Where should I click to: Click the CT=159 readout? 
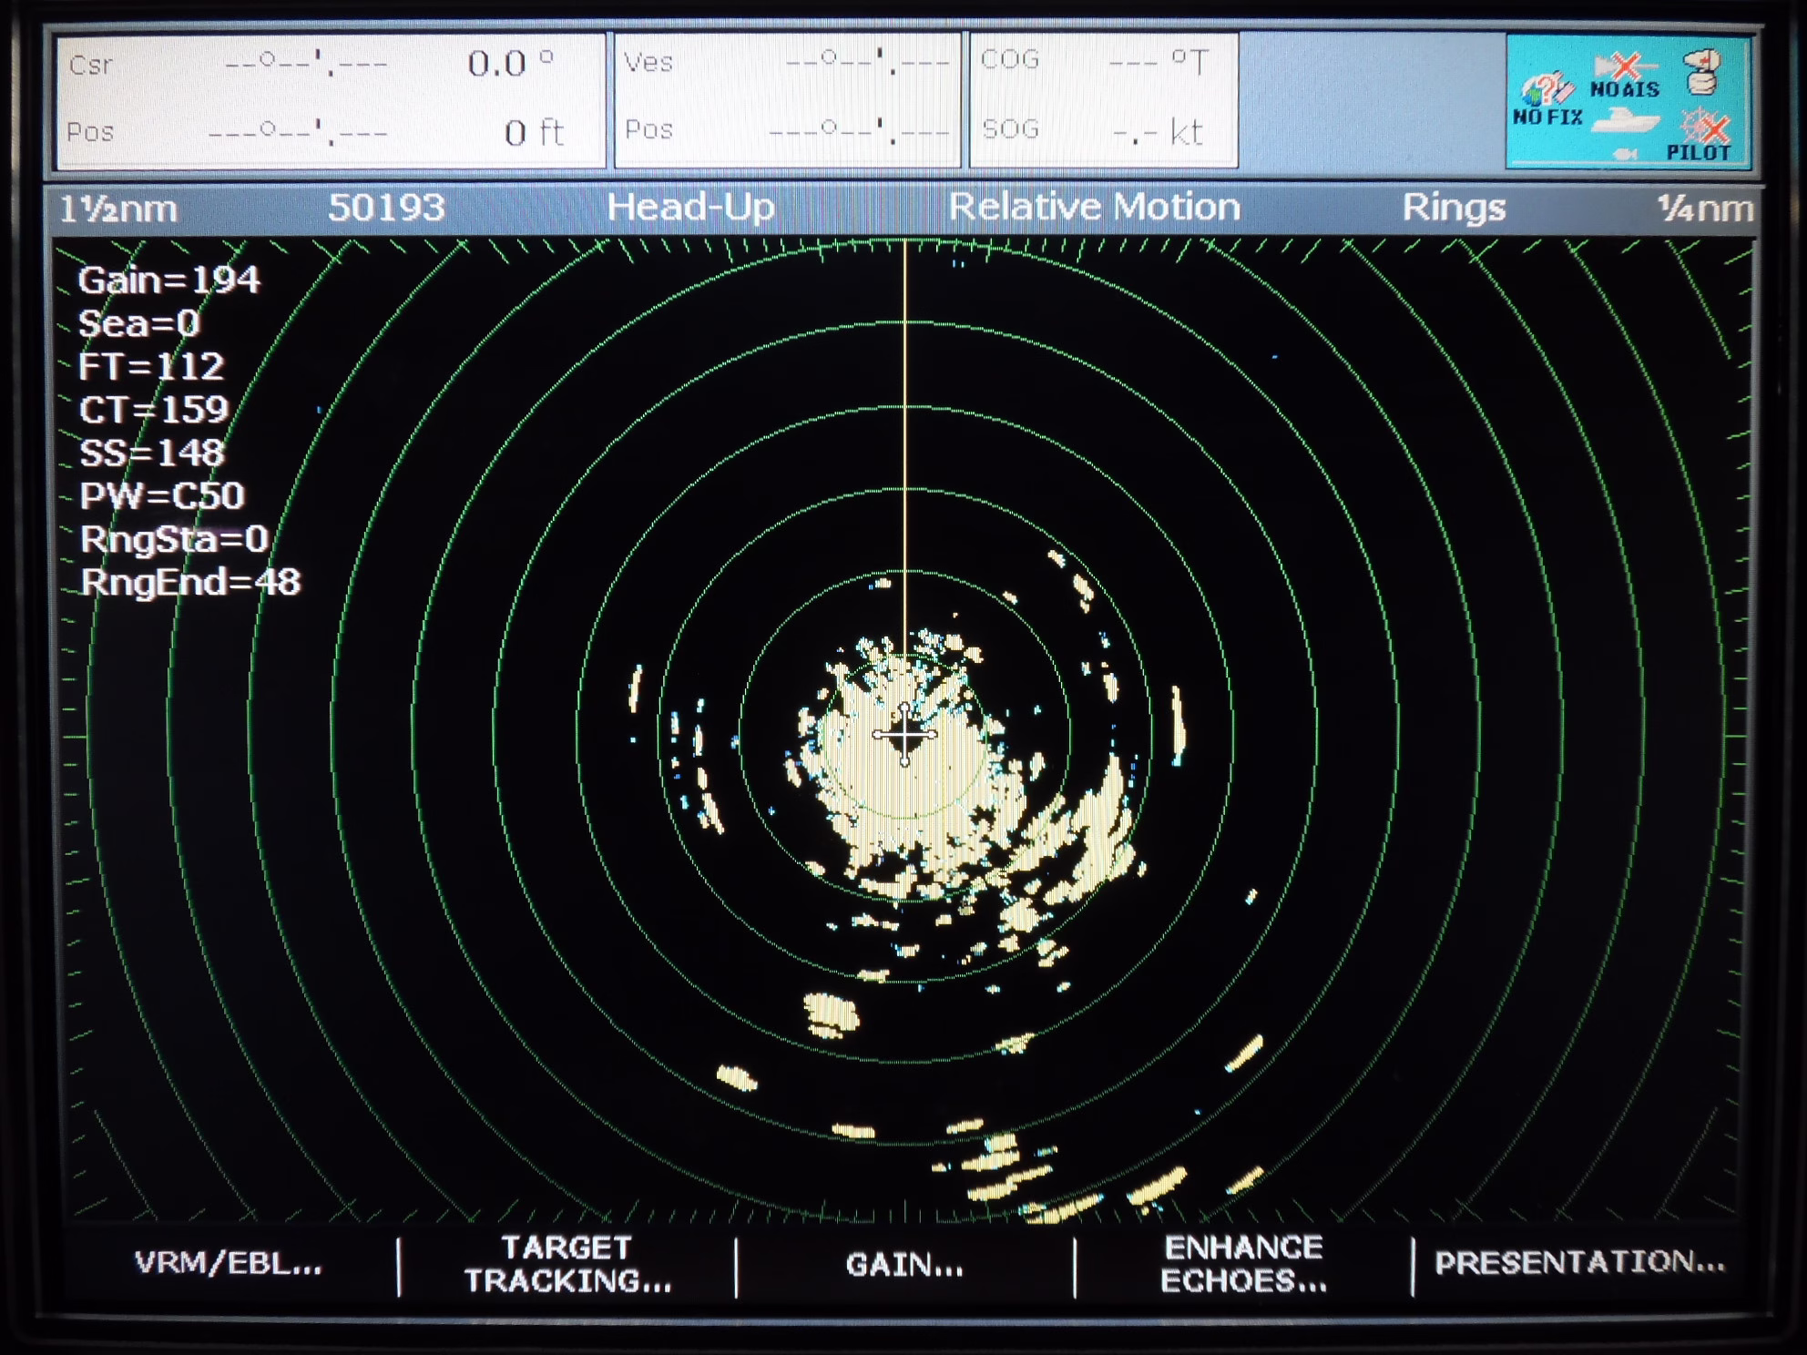coord(154,410)
